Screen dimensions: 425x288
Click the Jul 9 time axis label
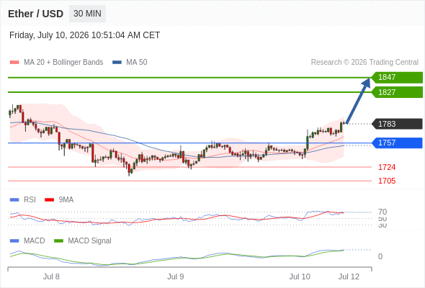point(175,276)
